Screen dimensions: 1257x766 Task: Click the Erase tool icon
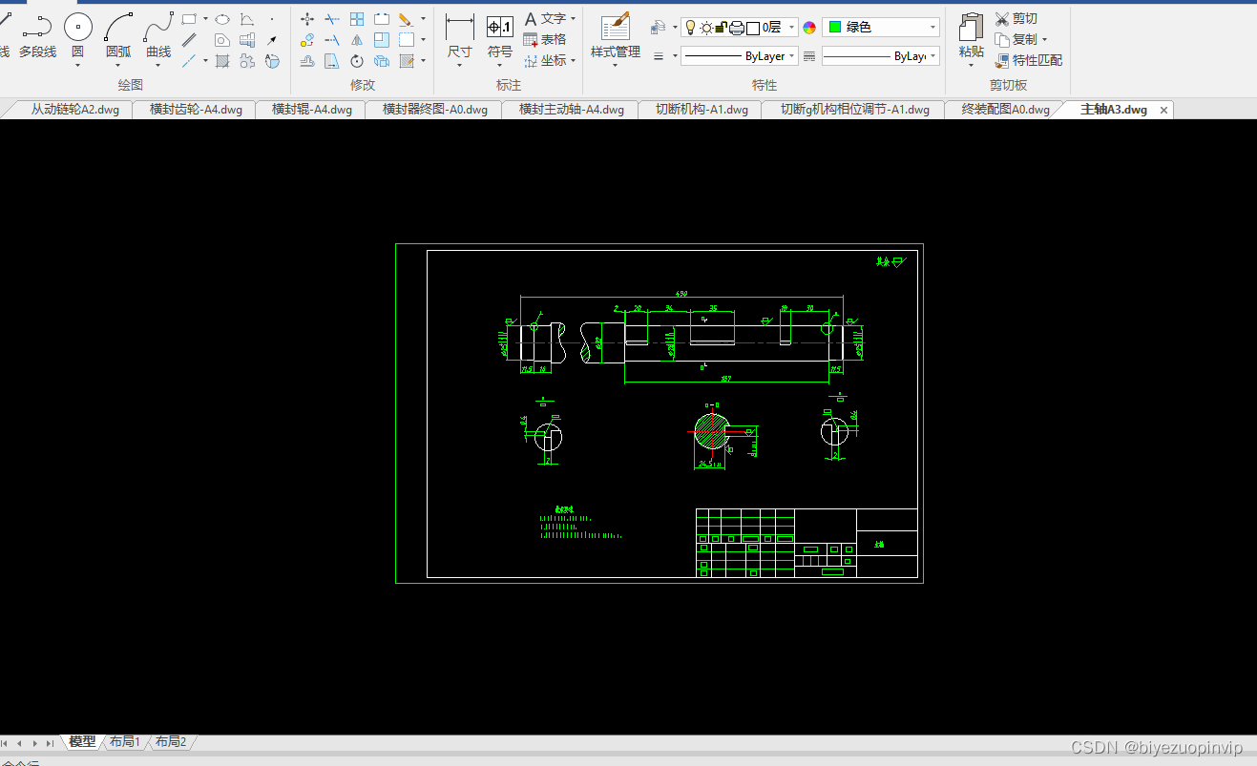pyautogui.click(x=406, y=18)
